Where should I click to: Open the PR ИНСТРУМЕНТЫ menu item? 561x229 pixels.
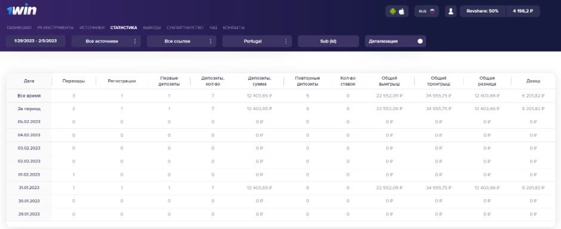click(56, 27)
